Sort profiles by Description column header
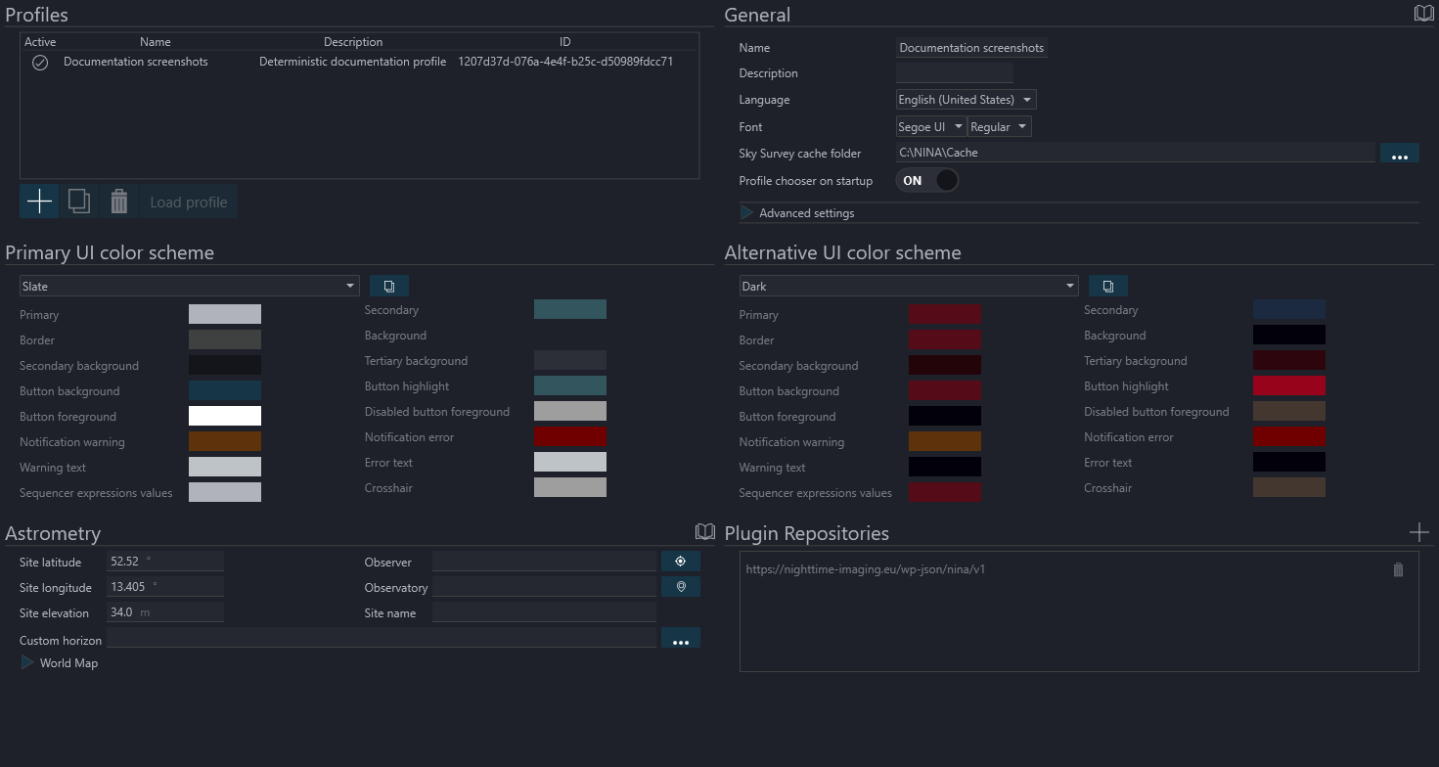The image size is (1439, 767). click(353, 42)
